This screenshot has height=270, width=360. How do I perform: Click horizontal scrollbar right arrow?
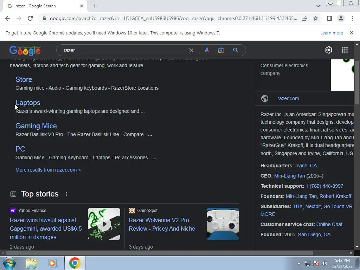[x=351, y=253]
